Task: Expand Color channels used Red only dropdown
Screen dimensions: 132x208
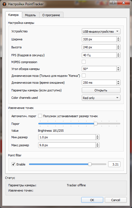Action: pos(101,98)
